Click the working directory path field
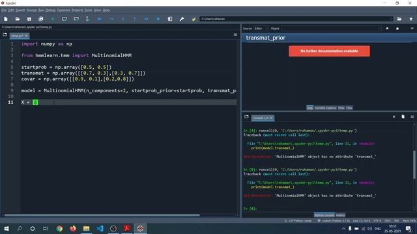This screenshot has width=417, height=234. [x=295, y=19]
